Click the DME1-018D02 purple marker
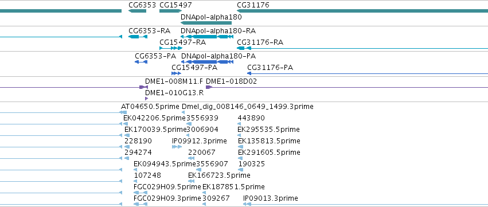Image resolution: width=488 pixels, height=207 pixels. pos(209,87)
